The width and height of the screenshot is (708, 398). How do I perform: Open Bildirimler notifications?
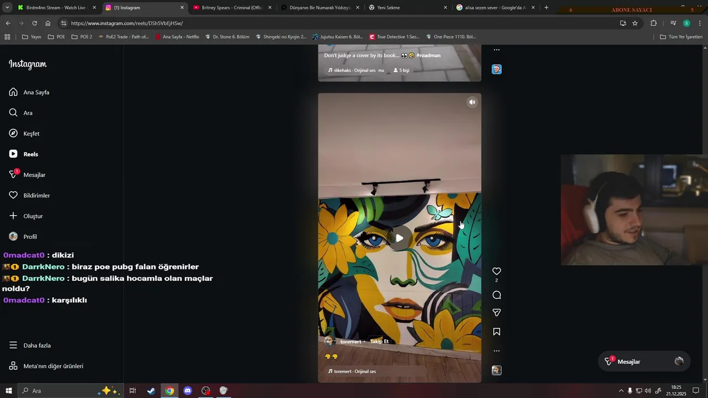pos(29,195)
